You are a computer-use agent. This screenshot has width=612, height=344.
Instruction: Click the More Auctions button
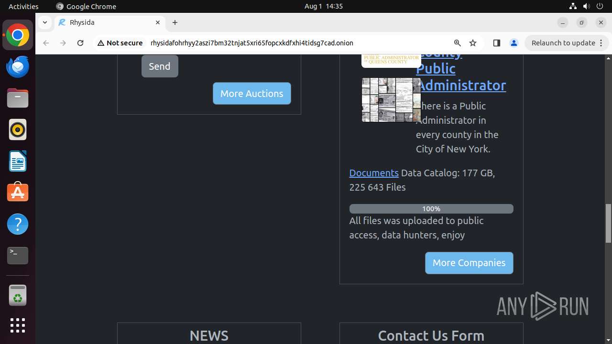(252, 93)
